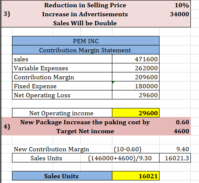Viewport: 199px width, 183px height.
Task: Select the 'Reduction in Selling Price' heading cell
Action: pyautogui.click(x=85, y=5)
